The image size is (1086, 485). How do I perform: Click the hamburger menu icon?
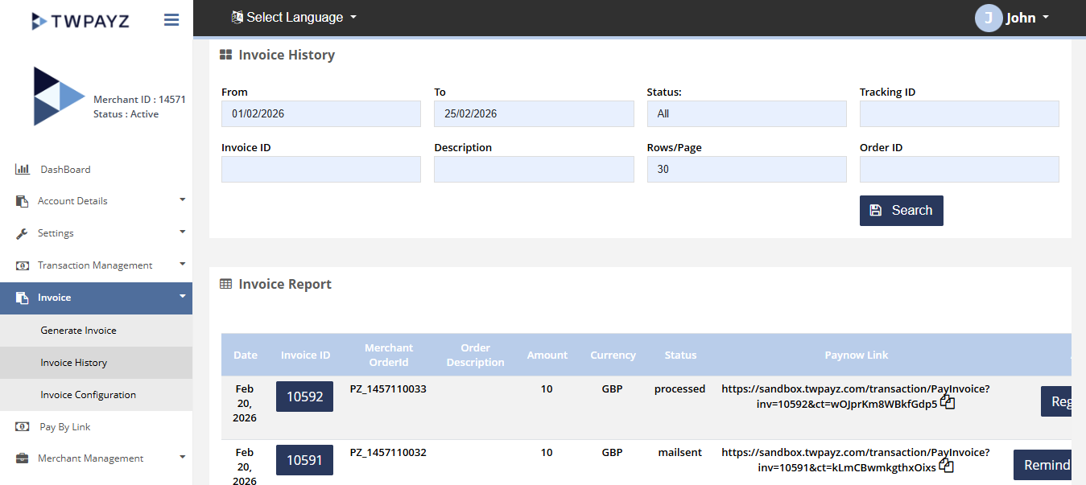pos(171,20)
